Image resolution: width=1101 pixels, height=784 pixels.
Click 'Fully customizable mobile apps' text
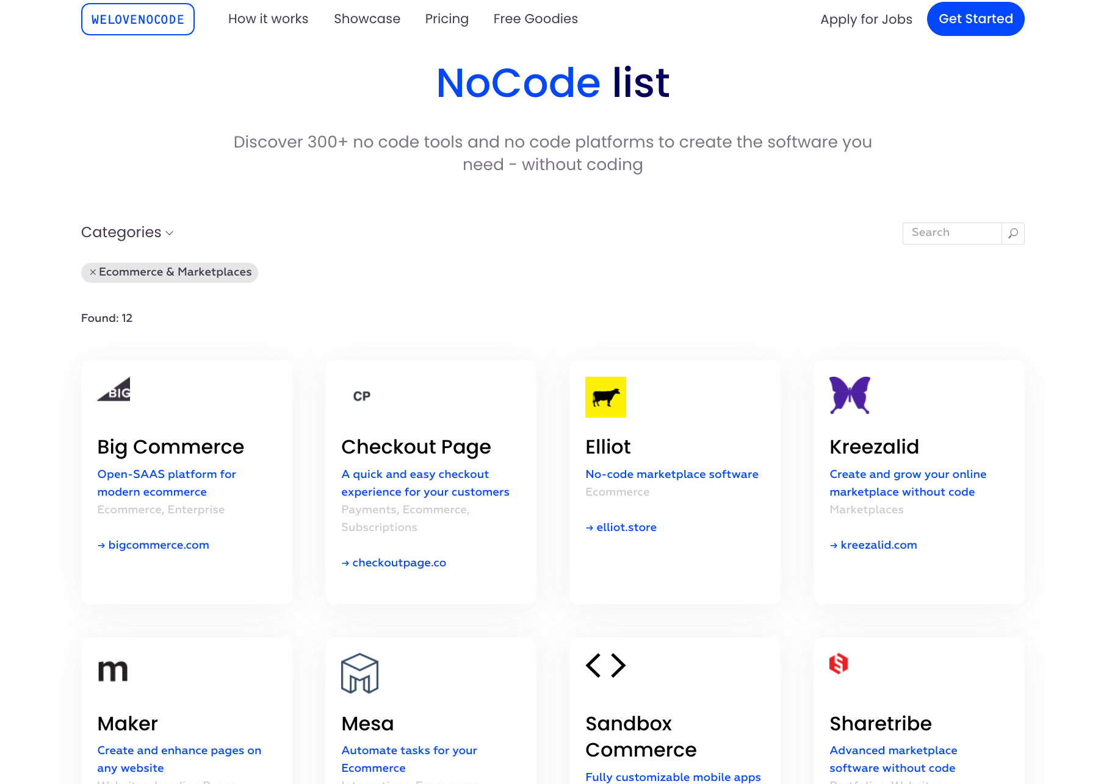(673, 777)
